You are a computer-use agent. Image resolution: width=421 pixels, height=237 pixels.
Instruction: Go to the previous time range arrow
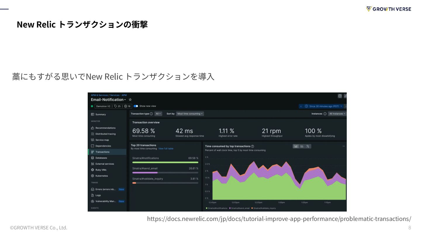pos(301,106)
